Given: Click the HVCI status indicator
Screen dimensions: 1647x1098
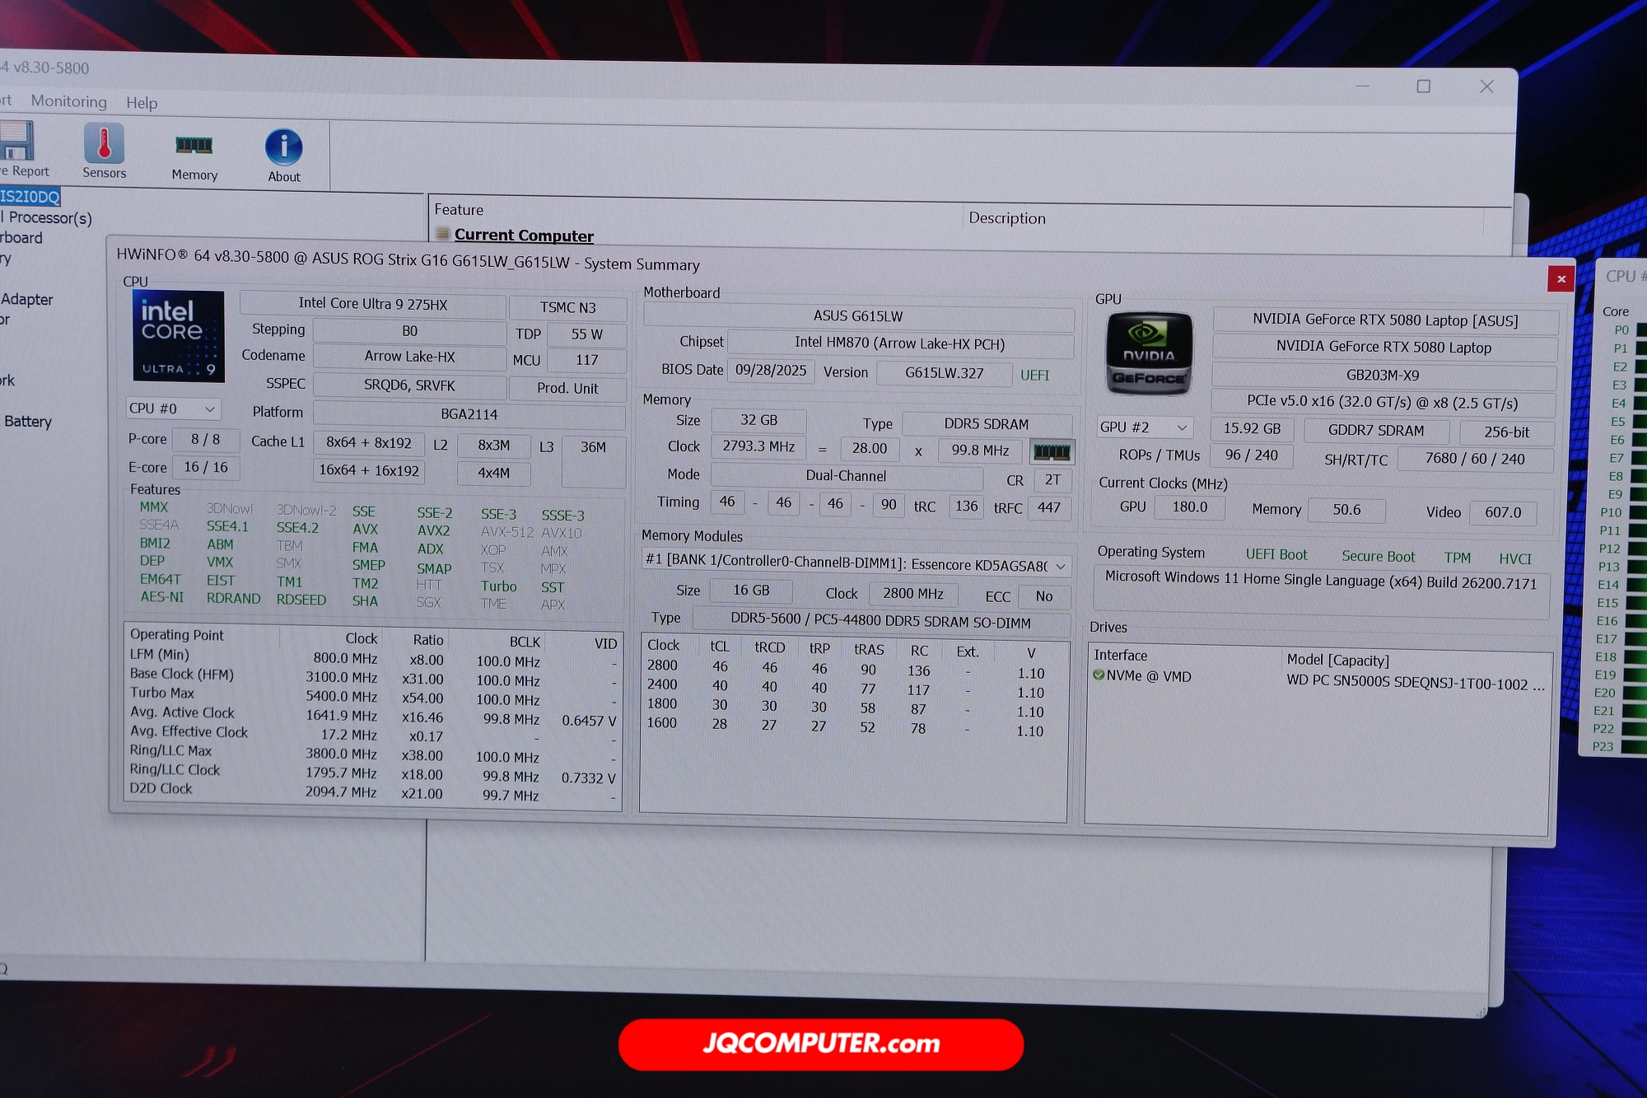Looking at the screenshot, I should coord(1515,558).
